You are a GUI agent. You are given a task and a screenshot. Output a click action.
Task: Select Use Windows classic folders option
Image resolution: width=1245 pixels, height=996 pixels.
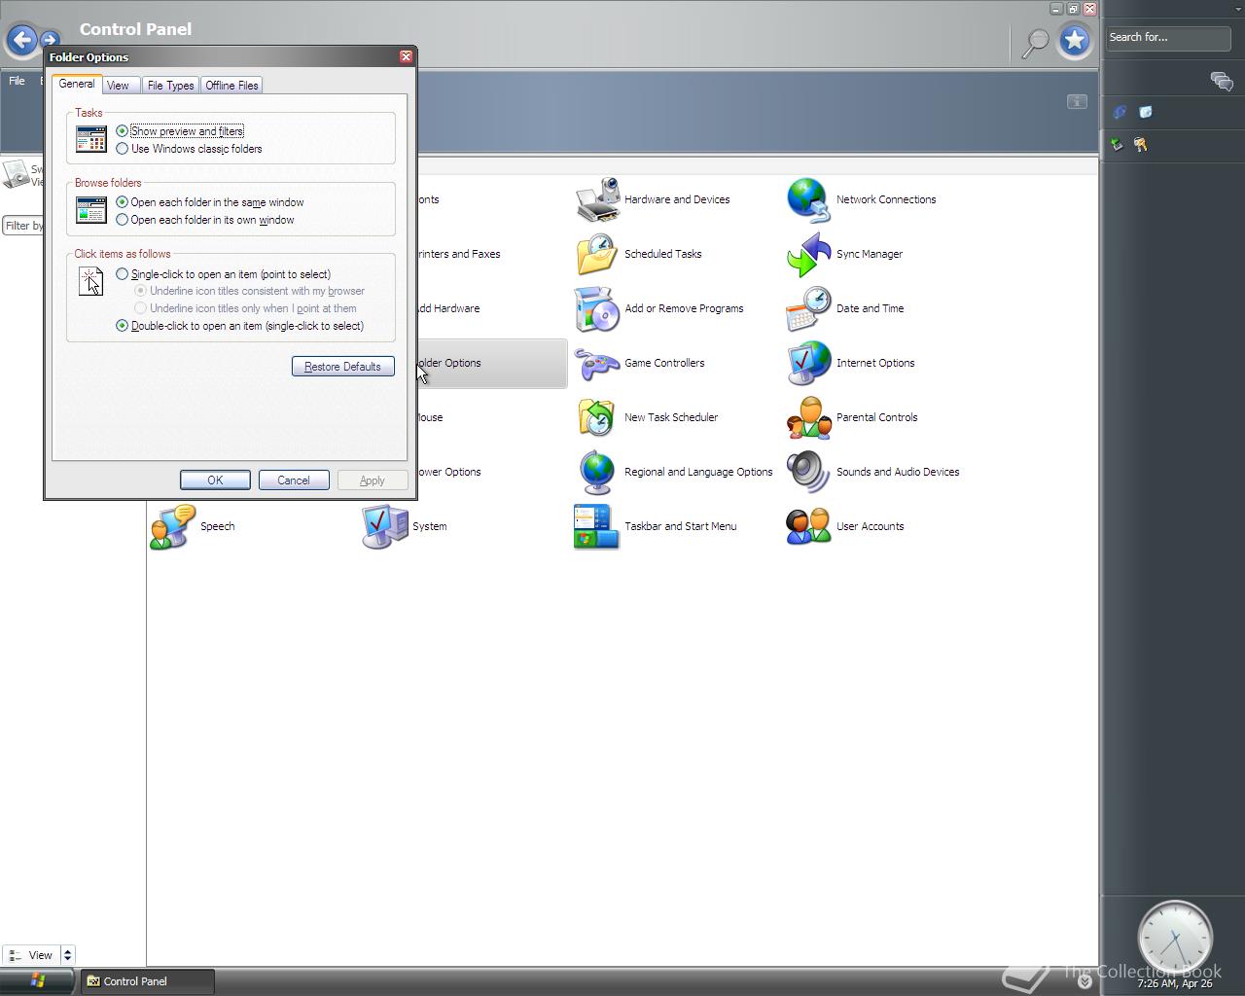(189, 149)
